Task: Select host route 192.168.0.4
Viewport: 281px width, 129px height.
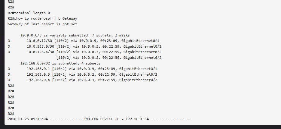Action: pos(38,80)
